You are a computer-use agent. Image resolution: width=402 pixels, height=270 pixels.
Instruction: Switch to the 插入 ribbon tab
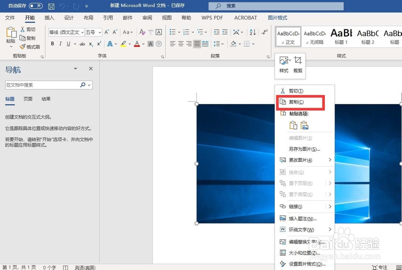tap(49, 18)
